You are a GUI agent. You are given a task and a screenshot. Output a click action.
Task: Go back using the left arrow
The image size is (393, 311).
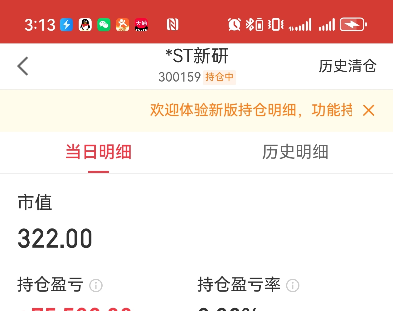[23, 66]
